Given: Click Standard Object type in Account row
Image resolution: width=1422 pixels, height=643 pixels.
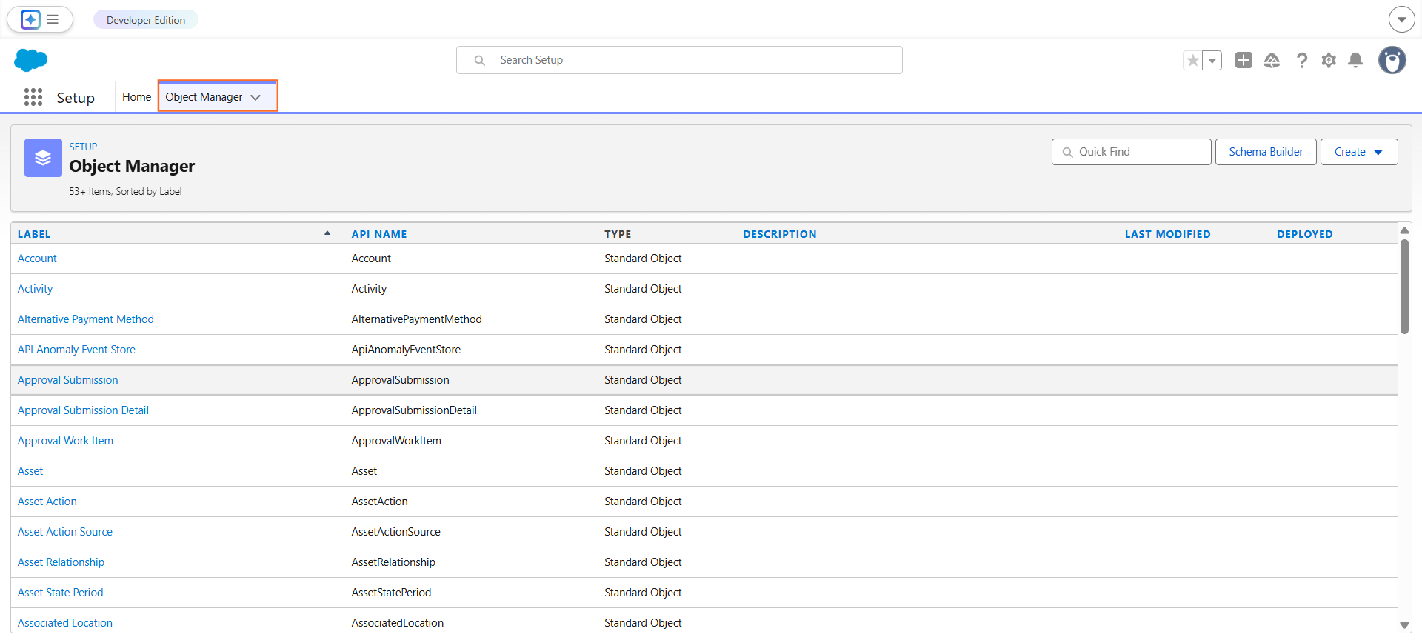Looking at the screenshot, I should coord(643,259).
